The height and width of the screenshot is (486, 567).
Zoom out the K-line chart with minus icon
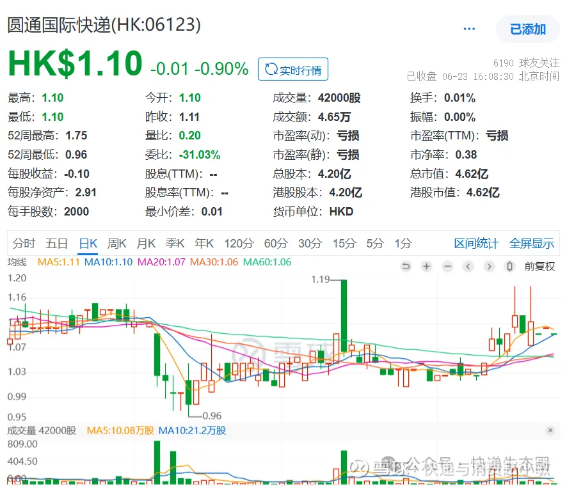447,267
